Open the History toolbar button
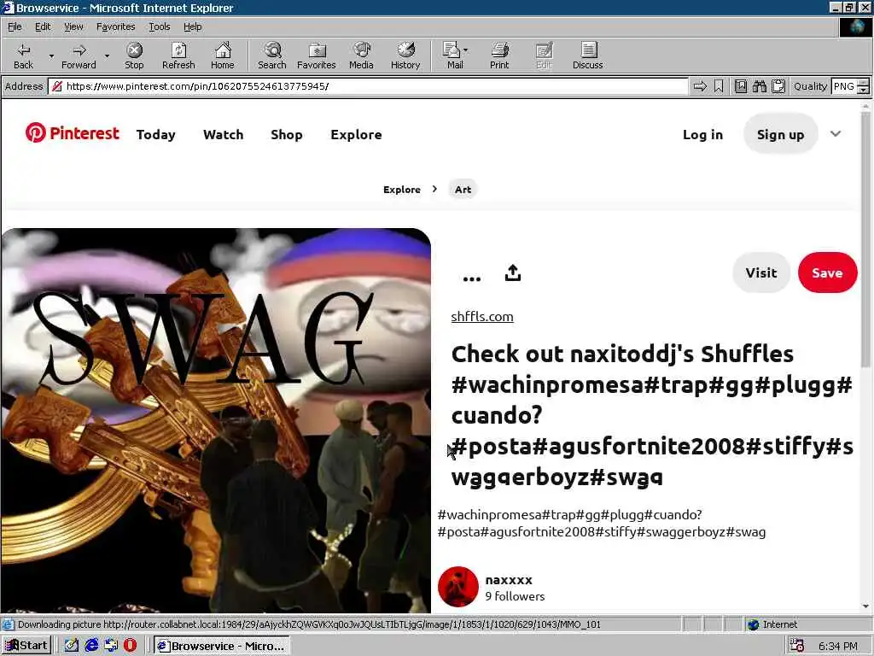This screenshot has height=656, width=874. 405,56
